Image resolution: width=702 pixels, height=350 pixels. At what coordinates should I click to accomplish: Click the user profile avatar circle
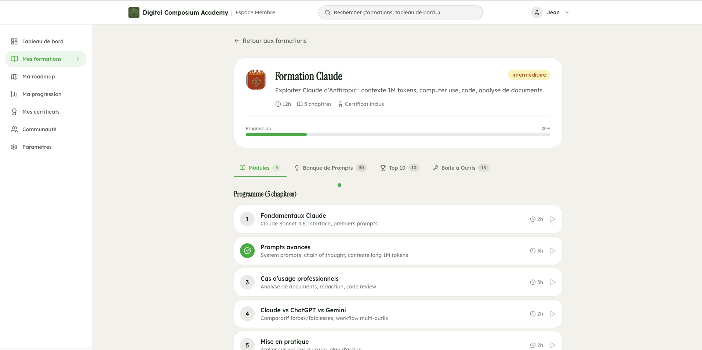(x=536, y=12)
